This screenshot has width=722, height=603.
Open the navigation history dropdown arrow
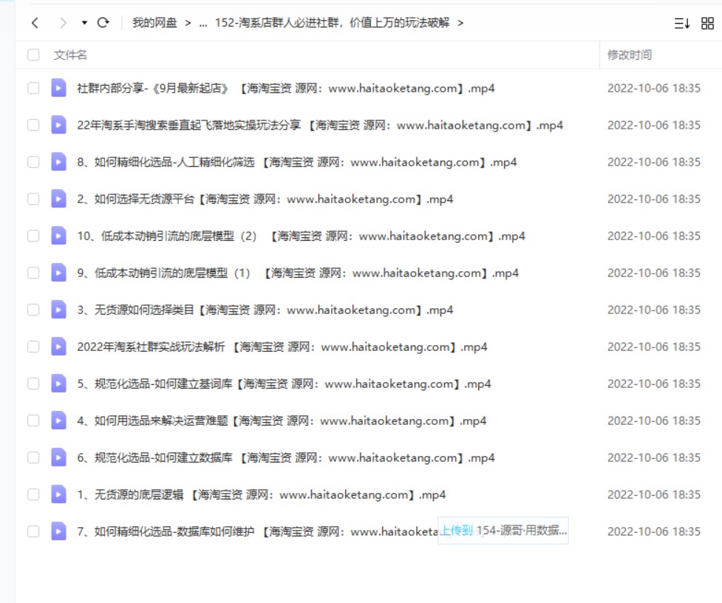[84, 23]
